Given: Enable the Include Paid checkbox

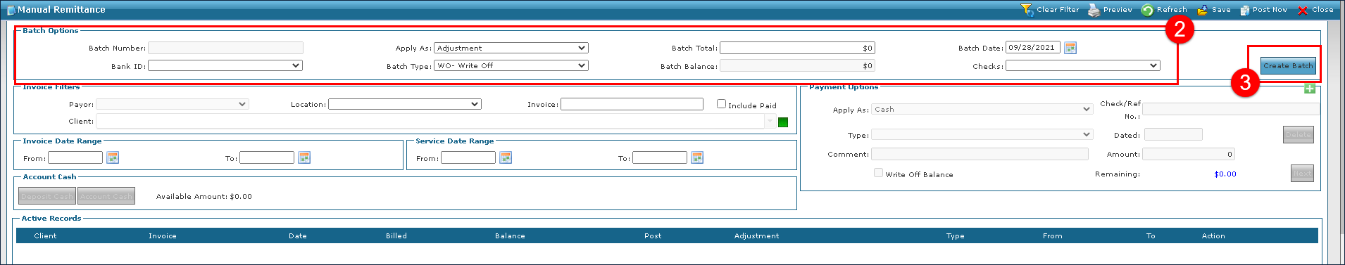Looking at the screenshot, I should click(721, 103).
